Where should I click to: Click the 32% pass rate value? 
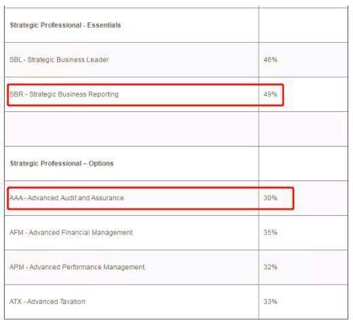[x=270, y=267]
